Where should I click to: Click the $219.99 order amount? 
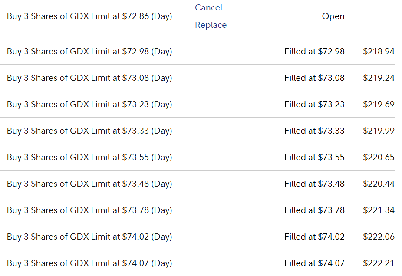pyautogui.click(x=379, y=131)
